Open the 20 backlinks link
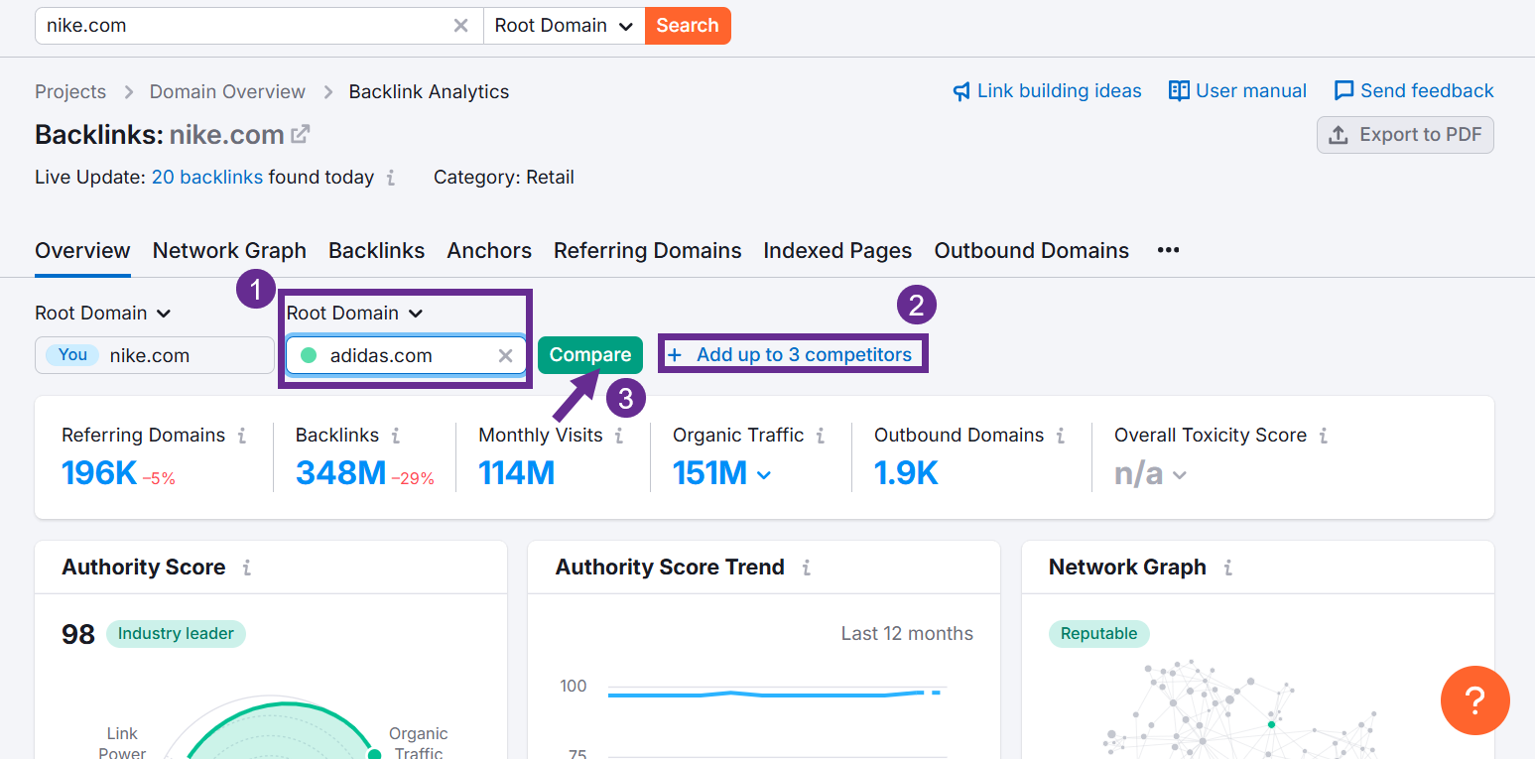Viewport: 1535px width, 759px height. pos(207,178)
